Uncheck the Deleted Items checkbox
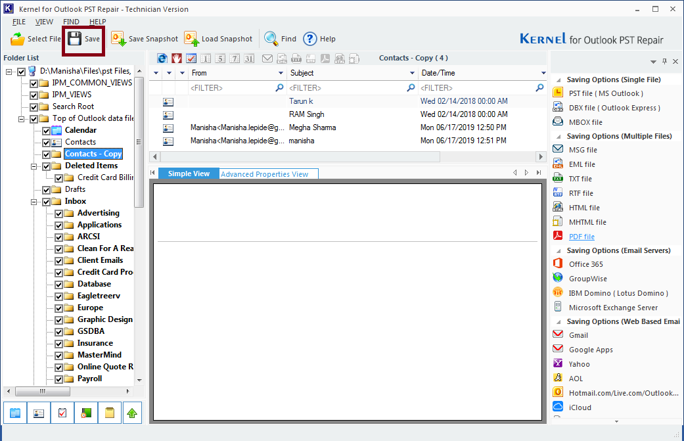This screenshot has height=441, width=684. click(46, 166)
